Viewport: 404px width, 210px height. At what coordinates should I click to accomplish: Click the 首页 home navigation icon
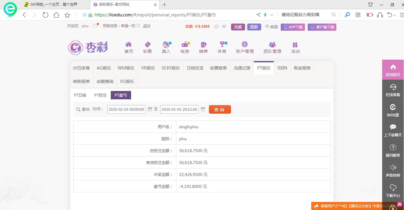pos(129,44)
